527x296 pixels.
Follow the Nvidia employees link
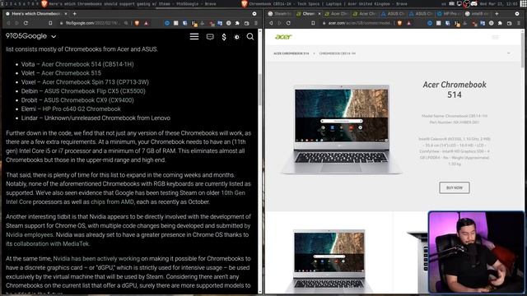click(x=30, y=234)
